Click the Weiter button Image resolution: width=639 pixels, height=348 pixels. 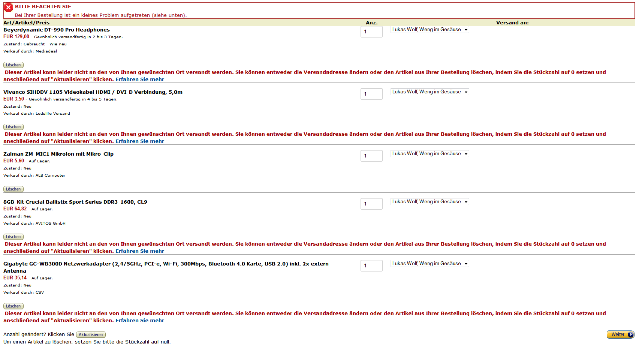(621, 334)
